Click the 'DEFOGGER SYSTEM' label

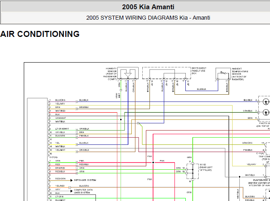click(x=85, y=180)
